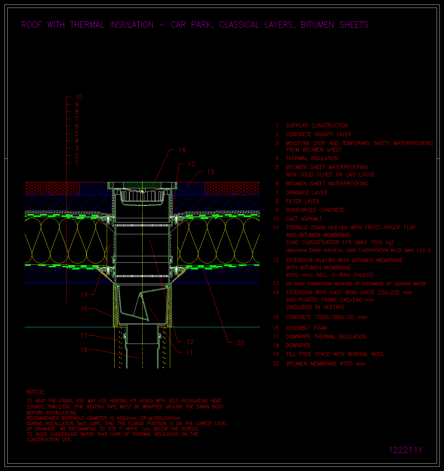The height and width of the screenshot is (471, 444).
Task: Click legend line 'FROM BITUMEN SHEET'
Action: tap(314, 150)
